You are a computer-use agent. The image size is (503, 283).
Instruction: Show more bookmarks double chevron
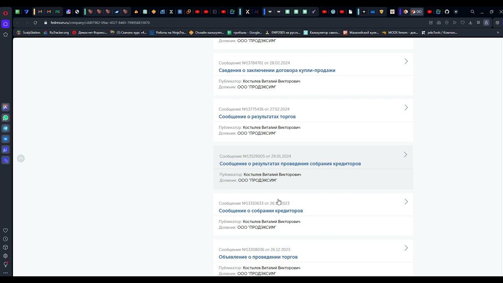[x=498, y=33]
